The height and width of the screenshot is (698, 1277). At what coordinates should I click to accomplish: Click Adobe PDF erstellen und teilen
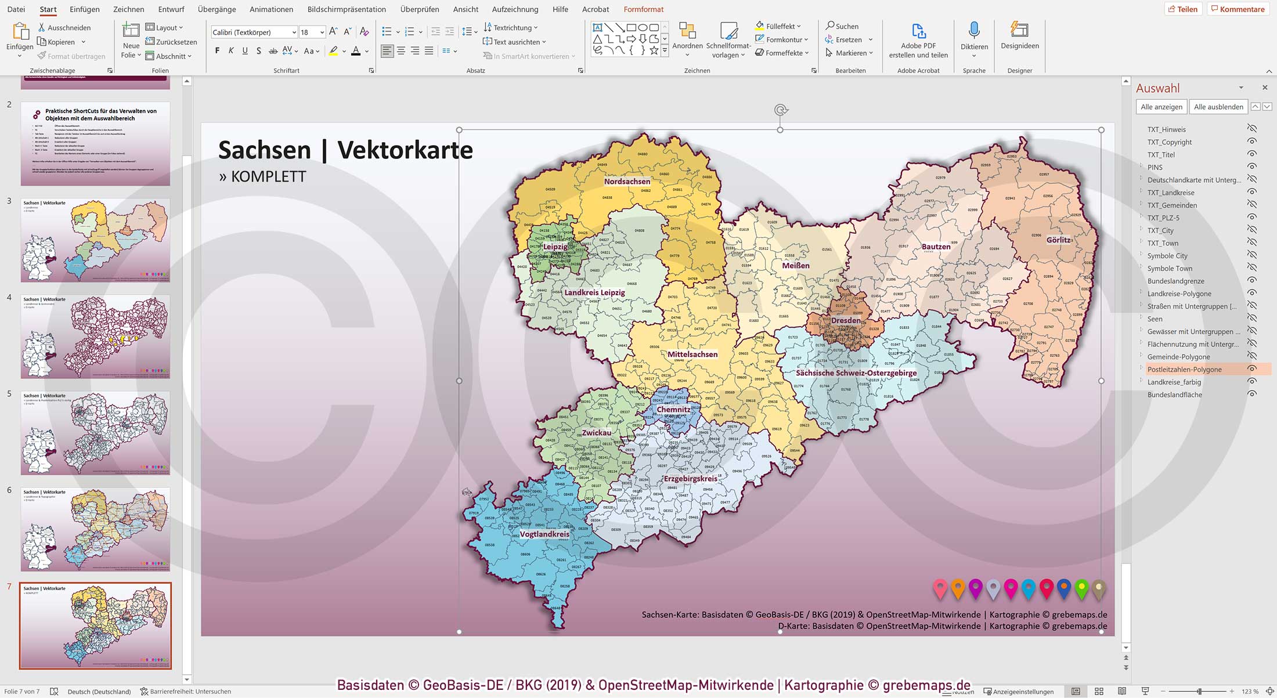(x=918, y=38)
